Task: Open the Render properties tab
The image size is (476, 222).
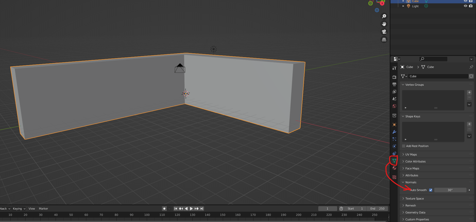Action: click(394, 77)
